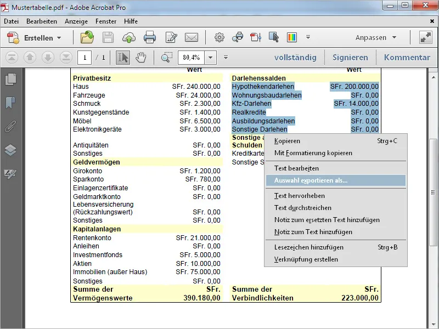Open the signatures sidebar panel

[x=10, y=174]
